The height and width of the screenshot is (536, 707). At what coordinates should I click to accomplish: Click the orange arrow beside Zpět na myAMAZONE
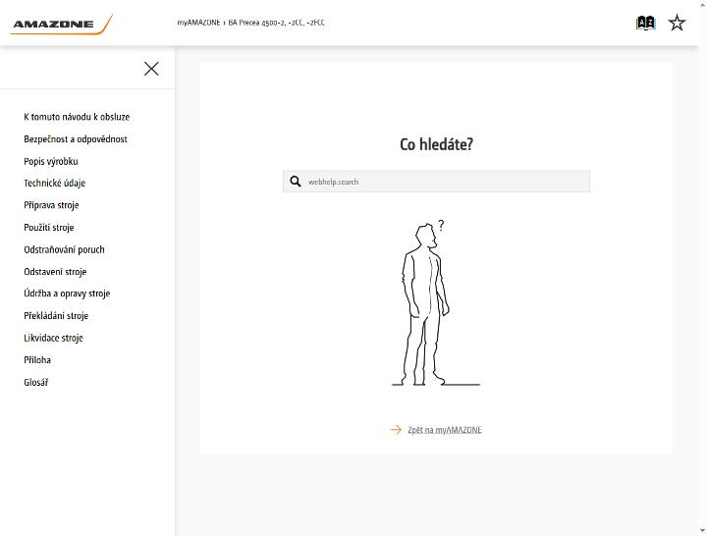coord(396,430)
